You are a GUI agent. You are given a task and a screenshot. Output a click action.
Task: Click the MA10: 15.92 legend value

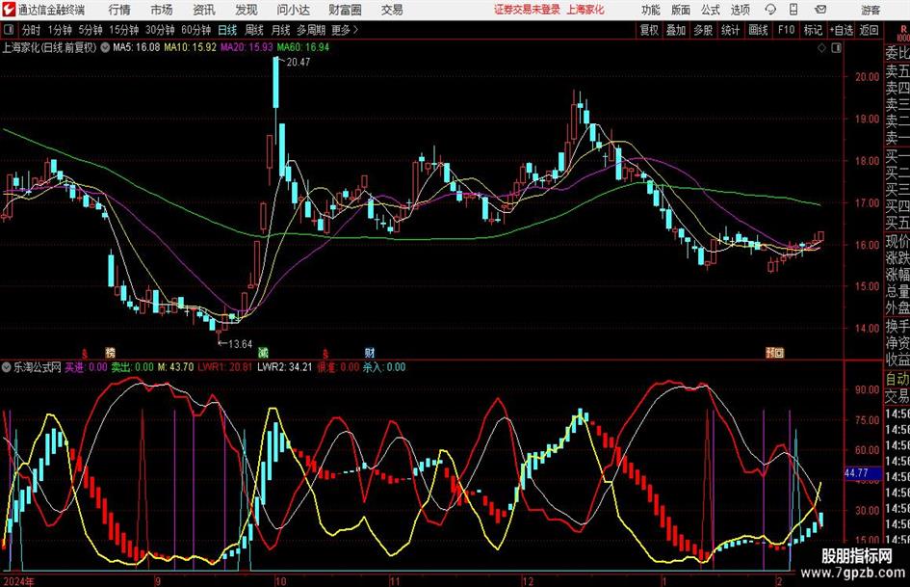pos(191,47)
